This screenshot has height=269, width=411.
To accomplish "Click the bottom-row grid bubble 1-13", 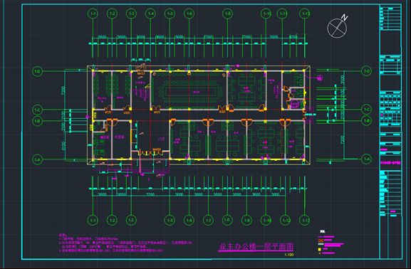I will tap(305, 221).
